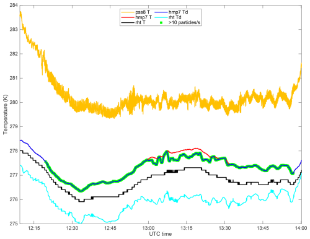Viewport: 310px width, 239px height.
Task: Click the 'pss8 T' legend label
Action: tap(143, 12)
